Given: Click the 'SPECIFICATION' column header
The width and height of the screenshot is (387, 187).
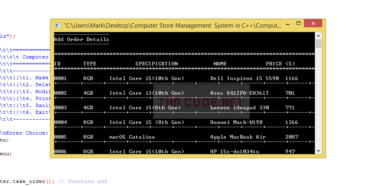Looking at the screenshot, I should point(156,64).
